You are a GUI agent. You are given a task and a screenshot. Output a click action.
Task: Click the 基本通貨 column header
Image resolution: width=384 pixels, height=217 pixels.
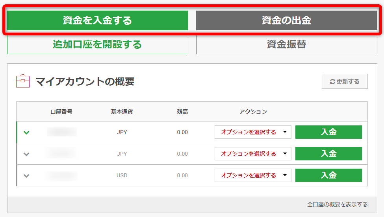point(122,112)
